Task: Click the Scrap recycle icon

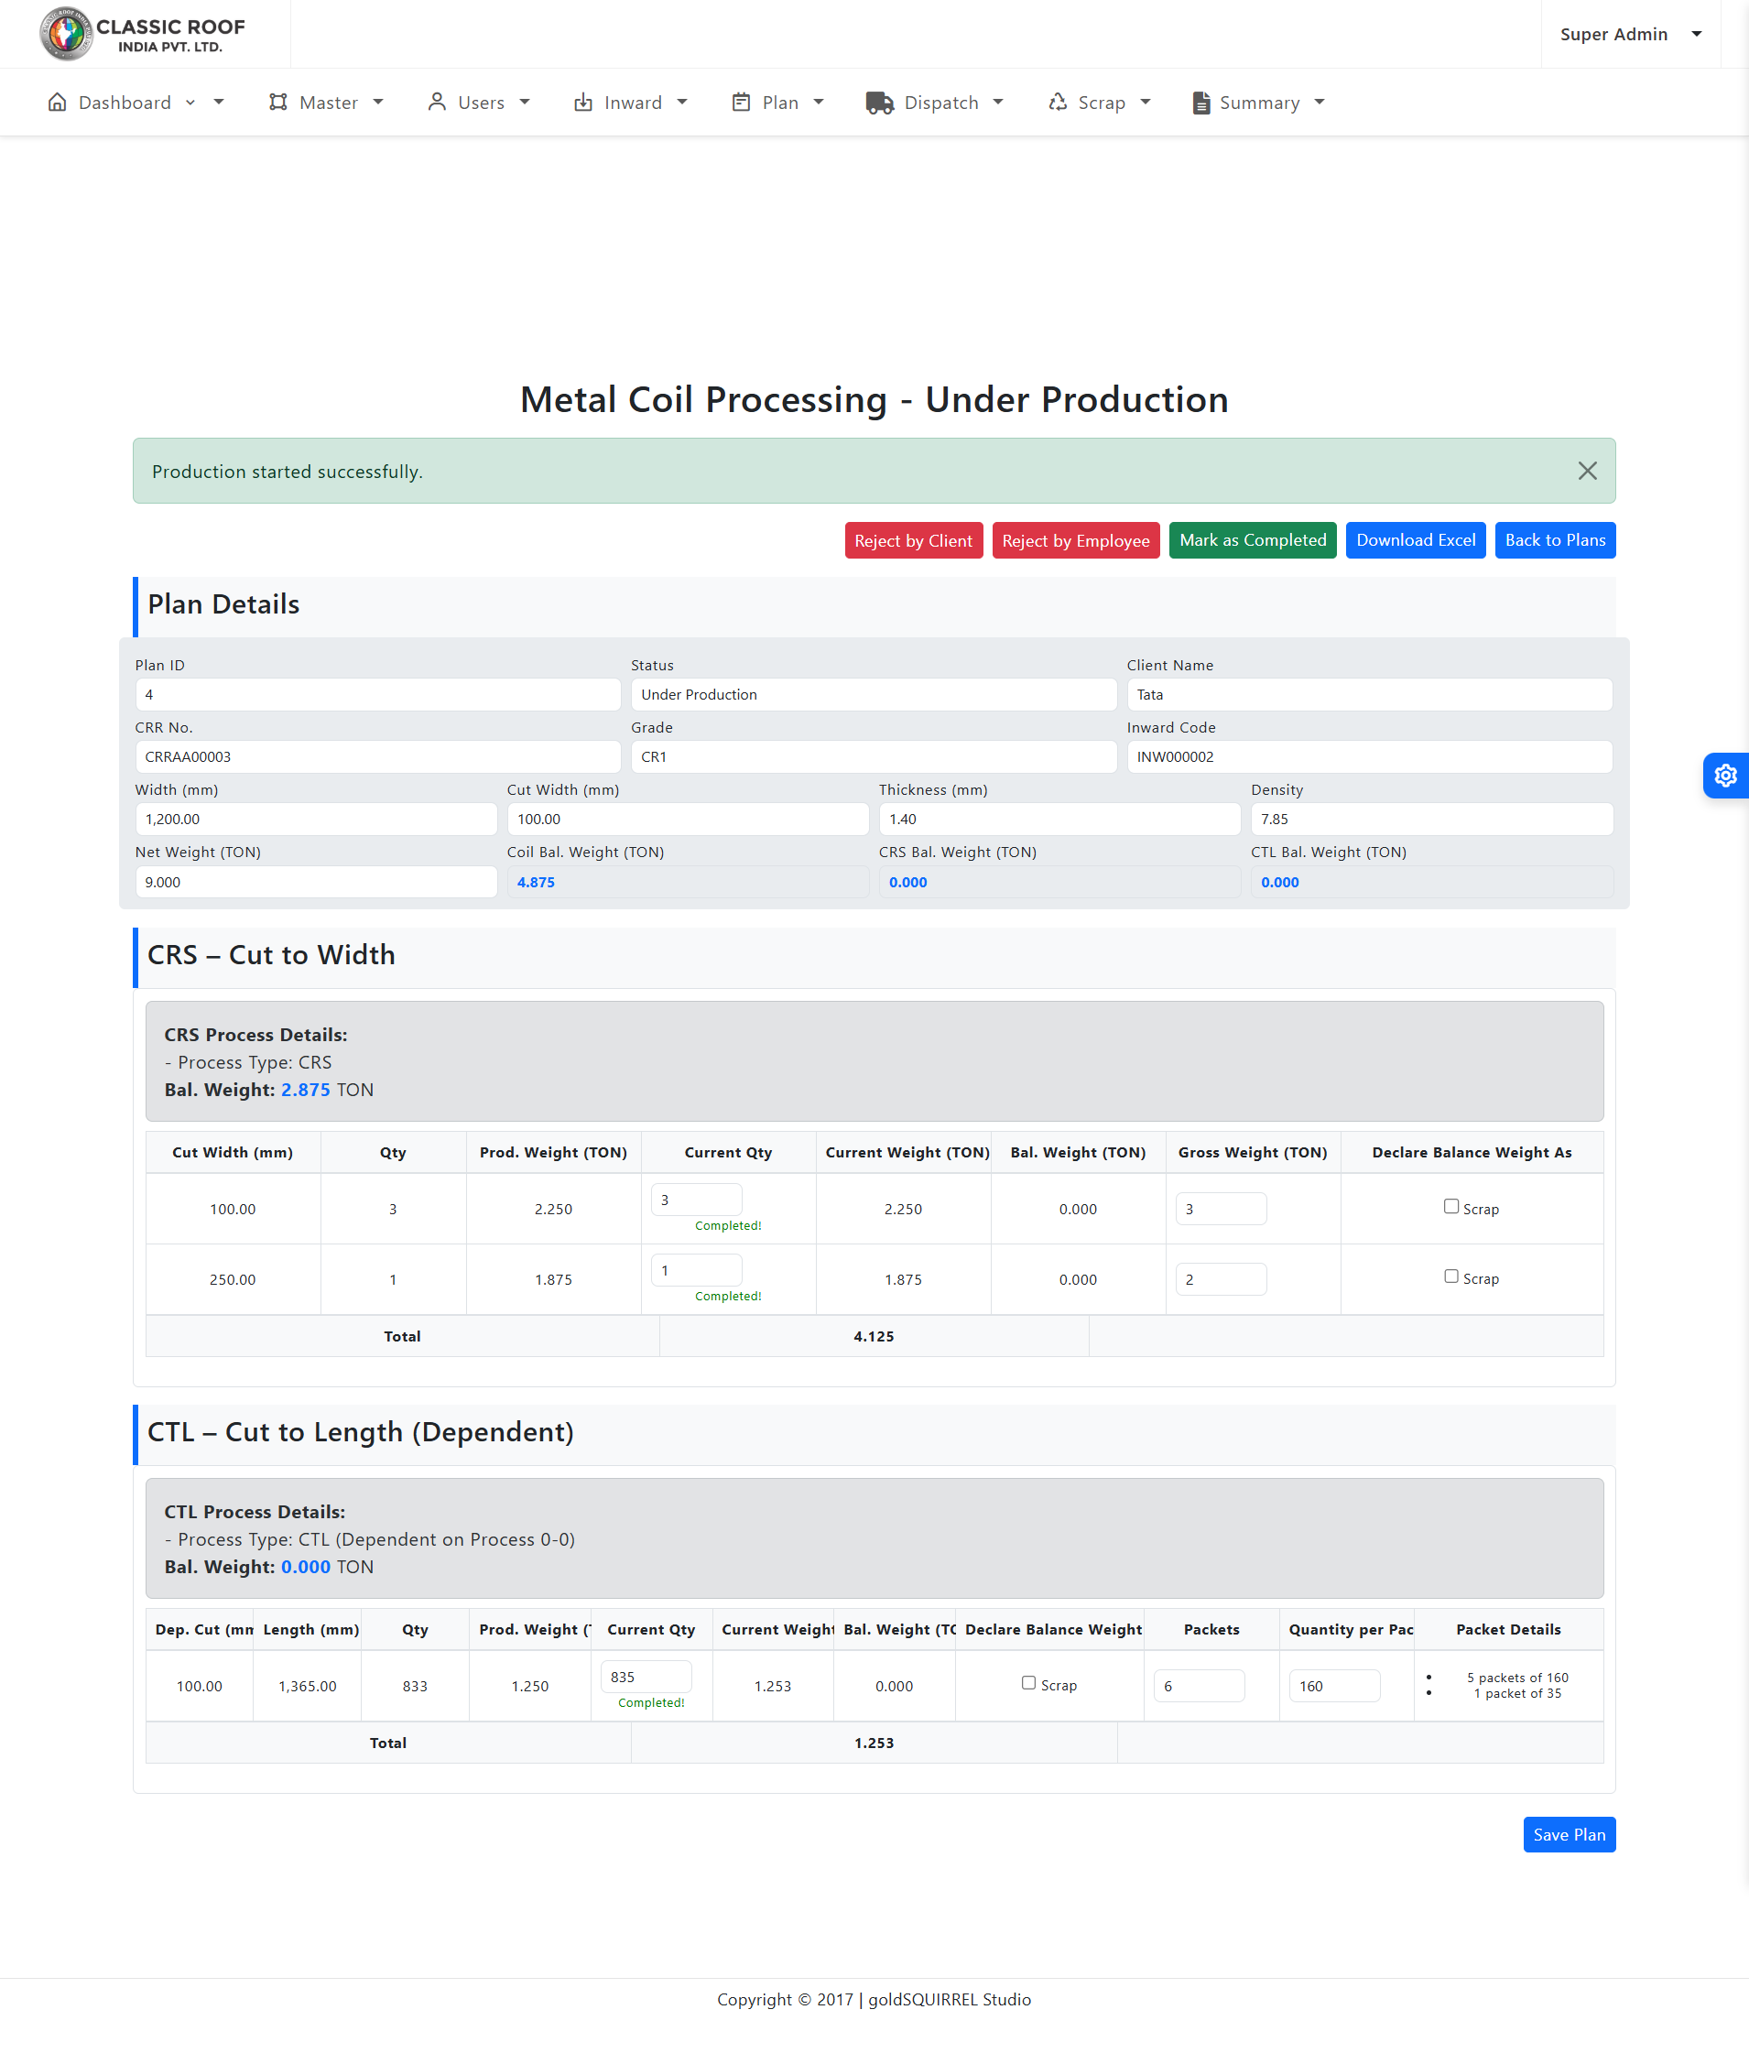Action: 1058,102
